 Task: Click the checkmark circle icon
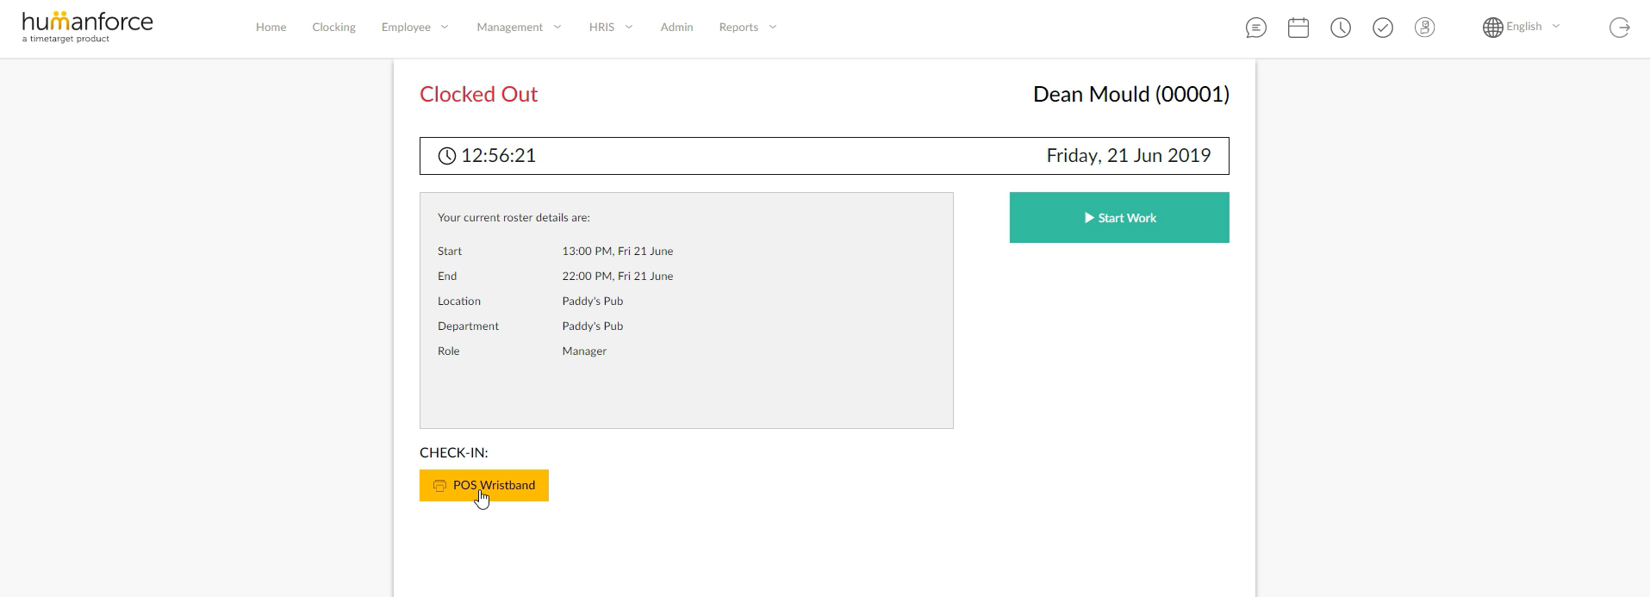pyautogui.click(x=1383, y=28)
